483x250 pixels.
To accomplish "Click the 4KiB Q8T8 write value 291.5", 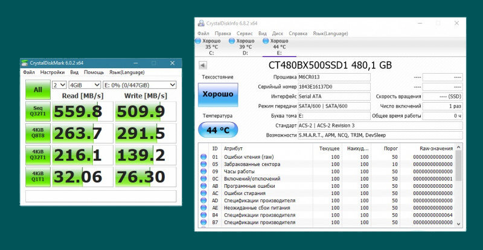I will pyautogui.click(x=141, y=133).
